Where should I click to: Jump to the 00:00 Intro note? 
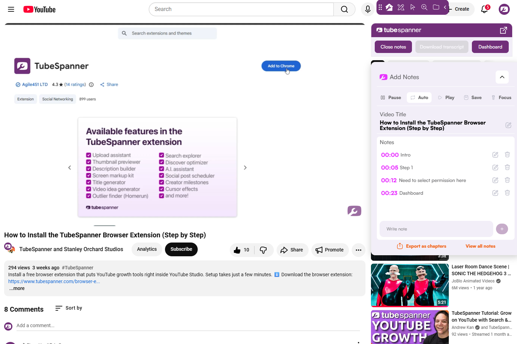click(x=390, y=155)
